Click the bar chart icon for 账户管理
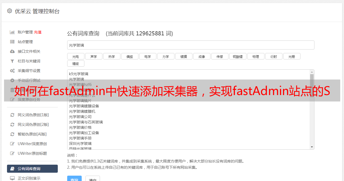The height and width of the screenshot is (181, 344). tap(12, 32)
